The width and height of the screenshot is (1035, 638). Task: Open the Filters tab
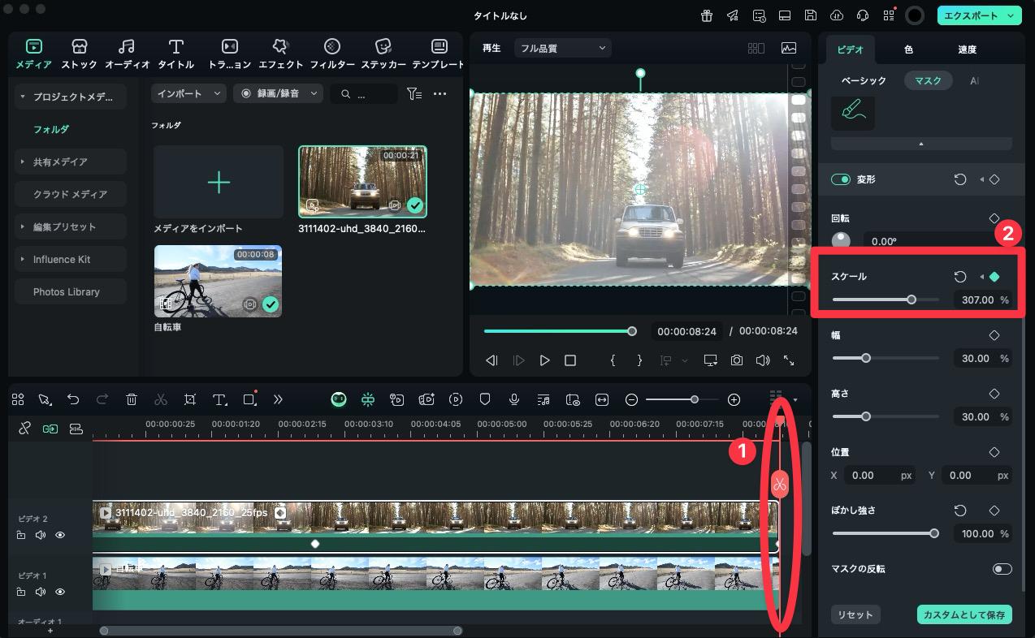[x=332, y=54]
